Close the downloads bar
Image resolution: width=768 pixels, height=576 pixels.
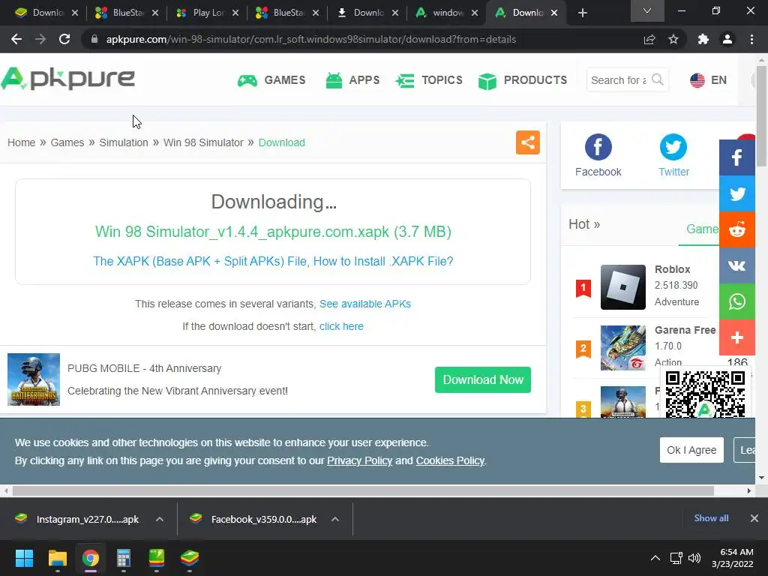pos(754,518)
